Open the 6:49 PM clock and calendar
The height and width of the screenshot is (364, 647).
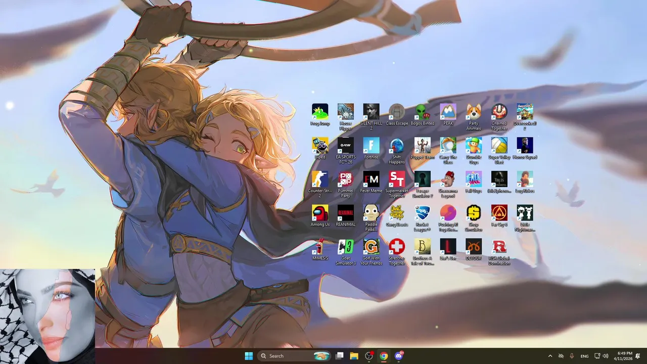[x=623, y=356]
